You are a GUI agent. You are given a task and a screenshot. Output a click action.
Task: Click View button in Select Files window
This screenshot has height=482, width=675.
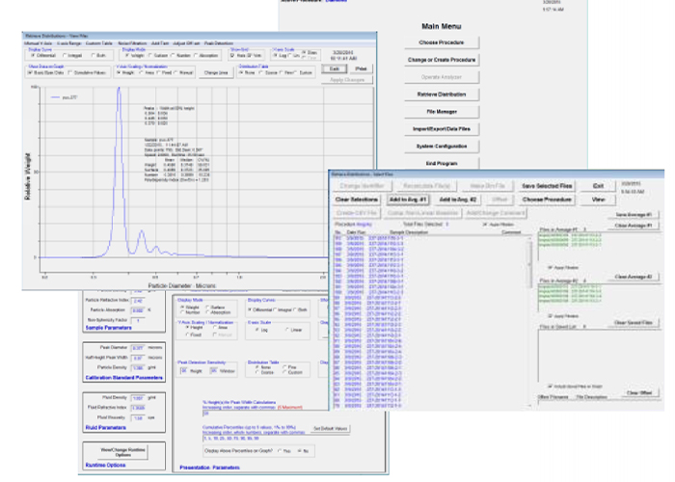(598, 200)
